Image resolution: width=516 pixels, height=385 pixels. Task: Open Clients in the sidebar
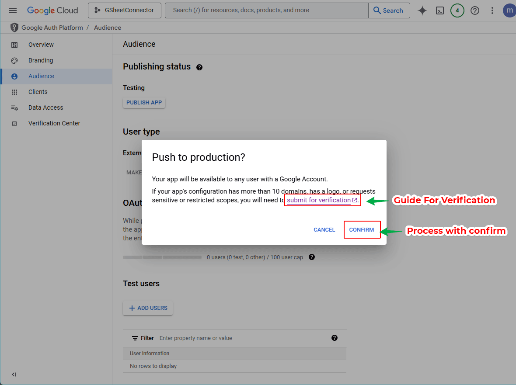tap(56, 92)
